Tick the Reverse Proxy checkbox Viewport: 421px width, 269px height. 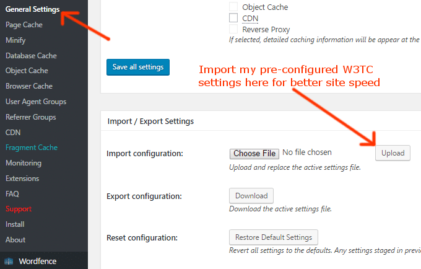(x=233, y=29)
